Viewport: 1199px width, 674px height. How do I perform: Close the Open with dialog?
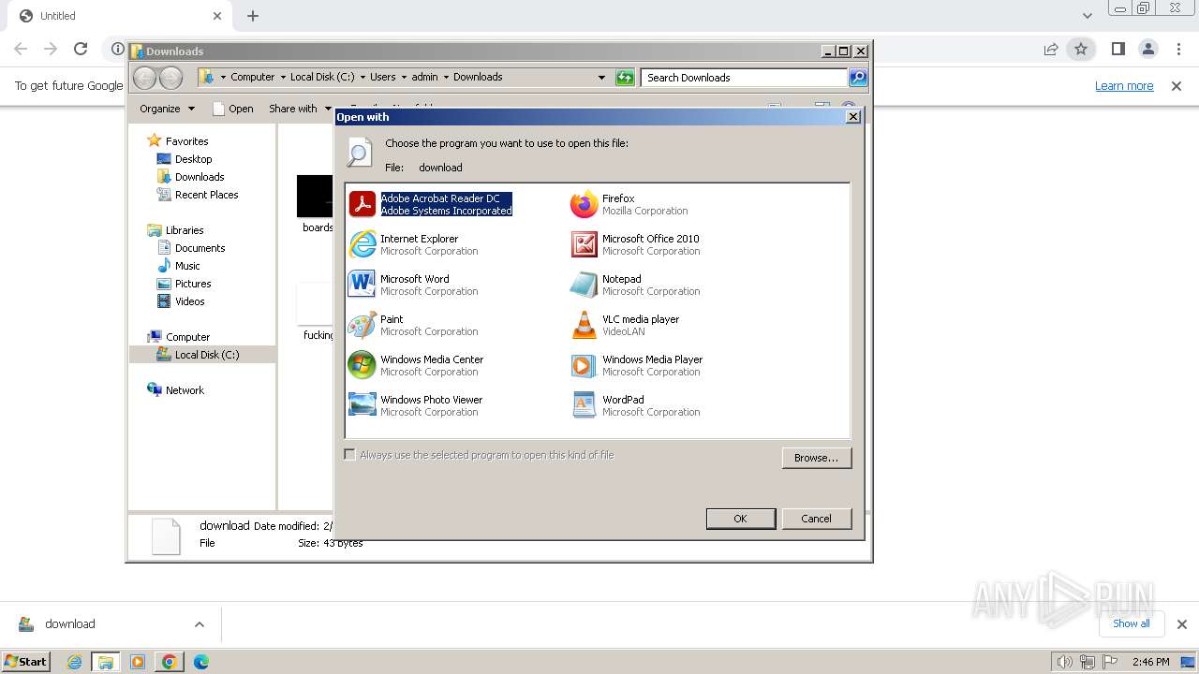[853, 117]
